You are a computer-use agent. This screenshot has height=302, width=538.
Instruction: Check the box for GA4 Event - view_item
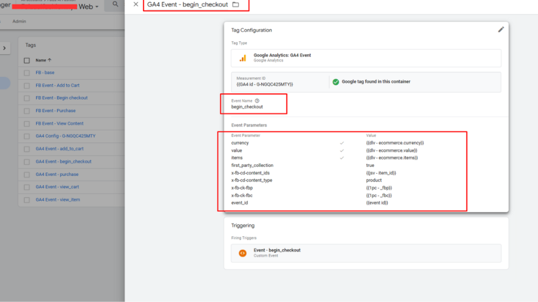(27, 200)
